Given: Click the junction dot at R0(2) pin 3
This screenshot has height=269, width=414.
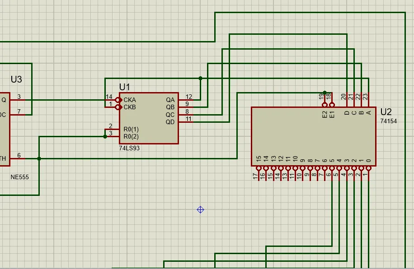Looking at the screenshot, I should pos(105,137).
